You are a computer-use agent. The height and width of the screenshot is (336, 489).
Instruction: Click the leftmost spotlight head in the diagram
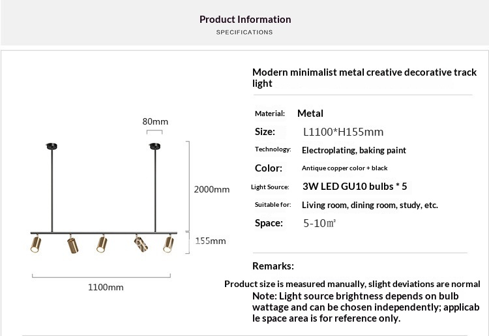click(36, 245)
